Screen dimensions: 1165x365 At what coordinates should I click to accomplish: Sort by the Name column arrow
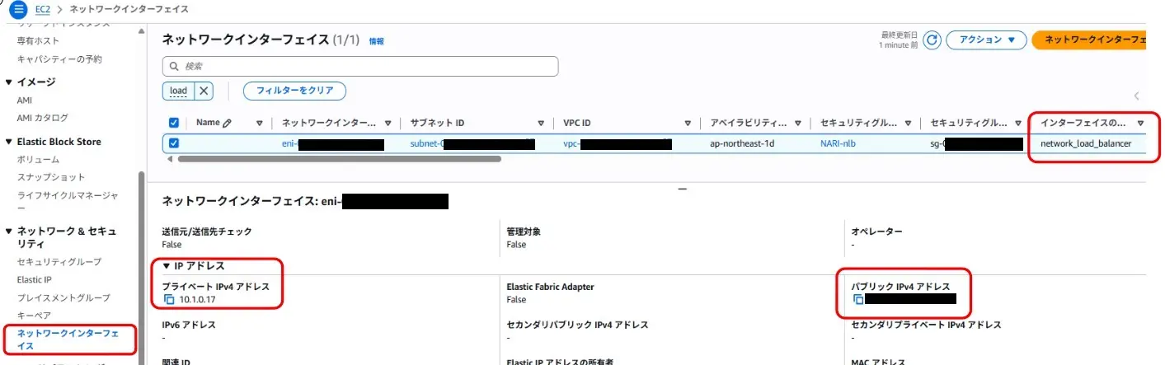(x=260, y=124)
